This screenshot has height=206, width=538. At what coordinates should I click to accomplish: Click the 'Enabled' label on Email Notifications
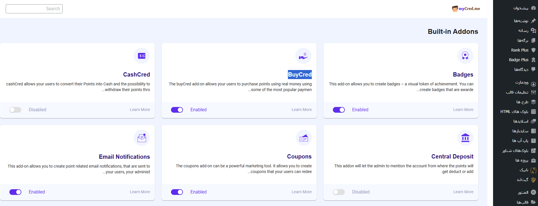point(37,192)
